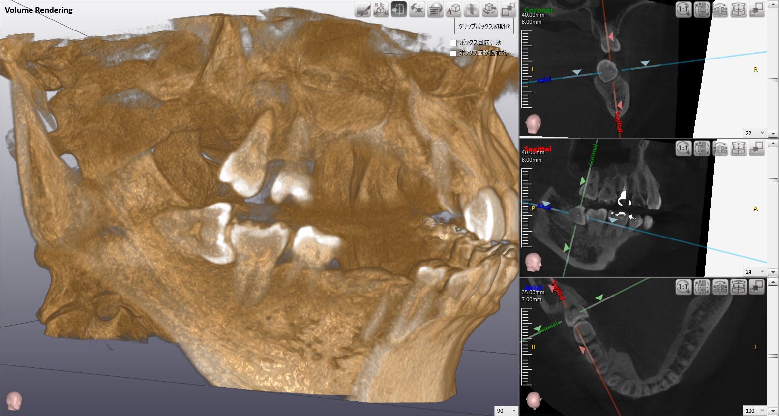Screen dimensions: 779x416
Task: Enable the ボックス面移動有効 checkbox
Action: pos(453,53)
